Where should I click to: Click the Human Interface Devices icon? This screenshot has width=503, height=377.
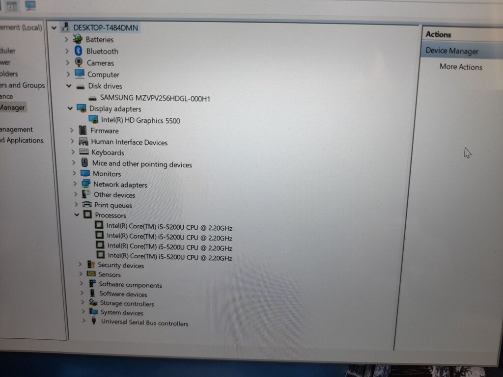pos(84,141)
